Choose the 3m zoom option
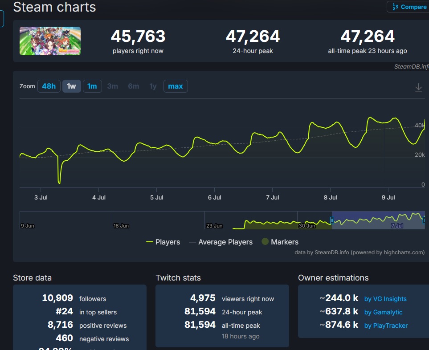The width and height of the screenshot is (429, 350). point(112,86)
